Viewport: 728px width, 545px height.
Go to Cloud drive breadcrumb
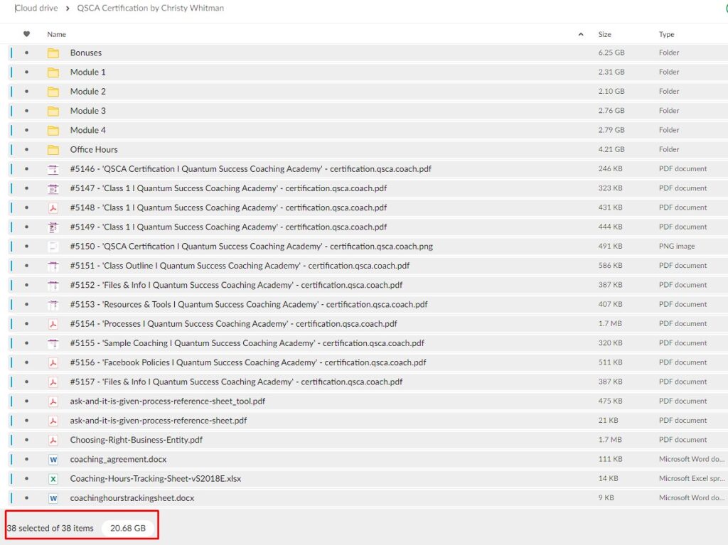pos(37,9)
